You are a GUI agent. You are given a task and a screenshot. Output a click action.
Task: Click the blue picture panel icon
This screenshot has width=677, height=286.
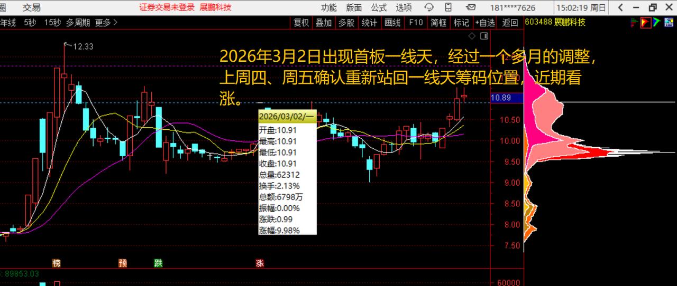[669, 22]
